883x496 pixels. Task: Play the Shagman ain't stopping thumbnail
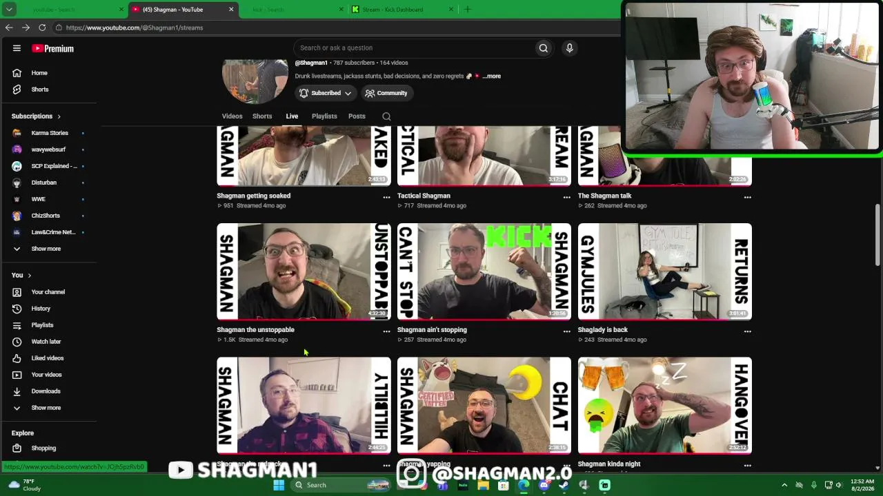pyautogui.click(x=484, y=271)
